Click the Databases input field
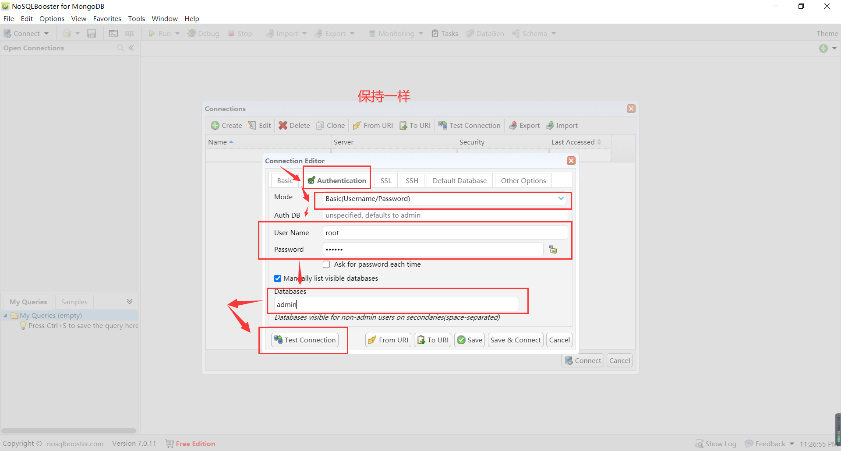Image resolution: width=841 pixels, height=451 pixels. pos(396,304)
